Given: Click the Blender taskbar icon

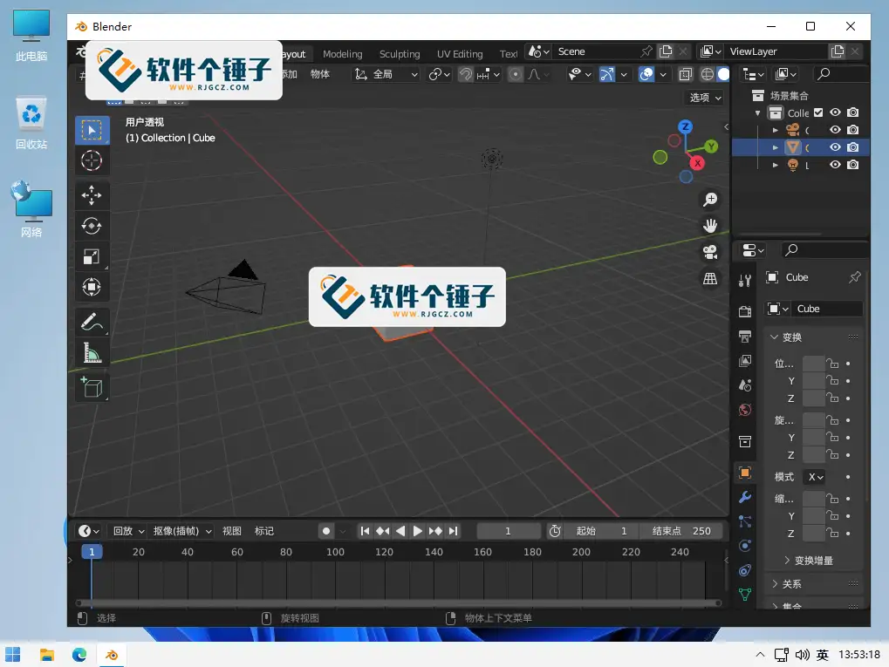Looking at the screenshot, I should coord(112,655).
